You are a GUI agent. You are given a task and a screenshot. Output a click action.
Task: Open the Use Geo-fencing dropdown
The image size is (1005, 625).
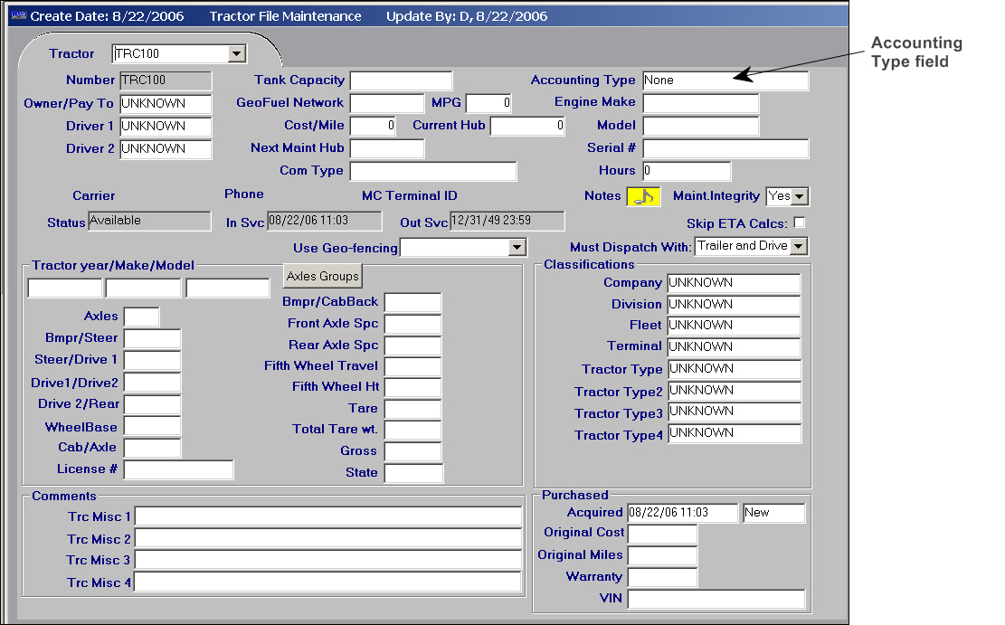(x=517, y=248)
